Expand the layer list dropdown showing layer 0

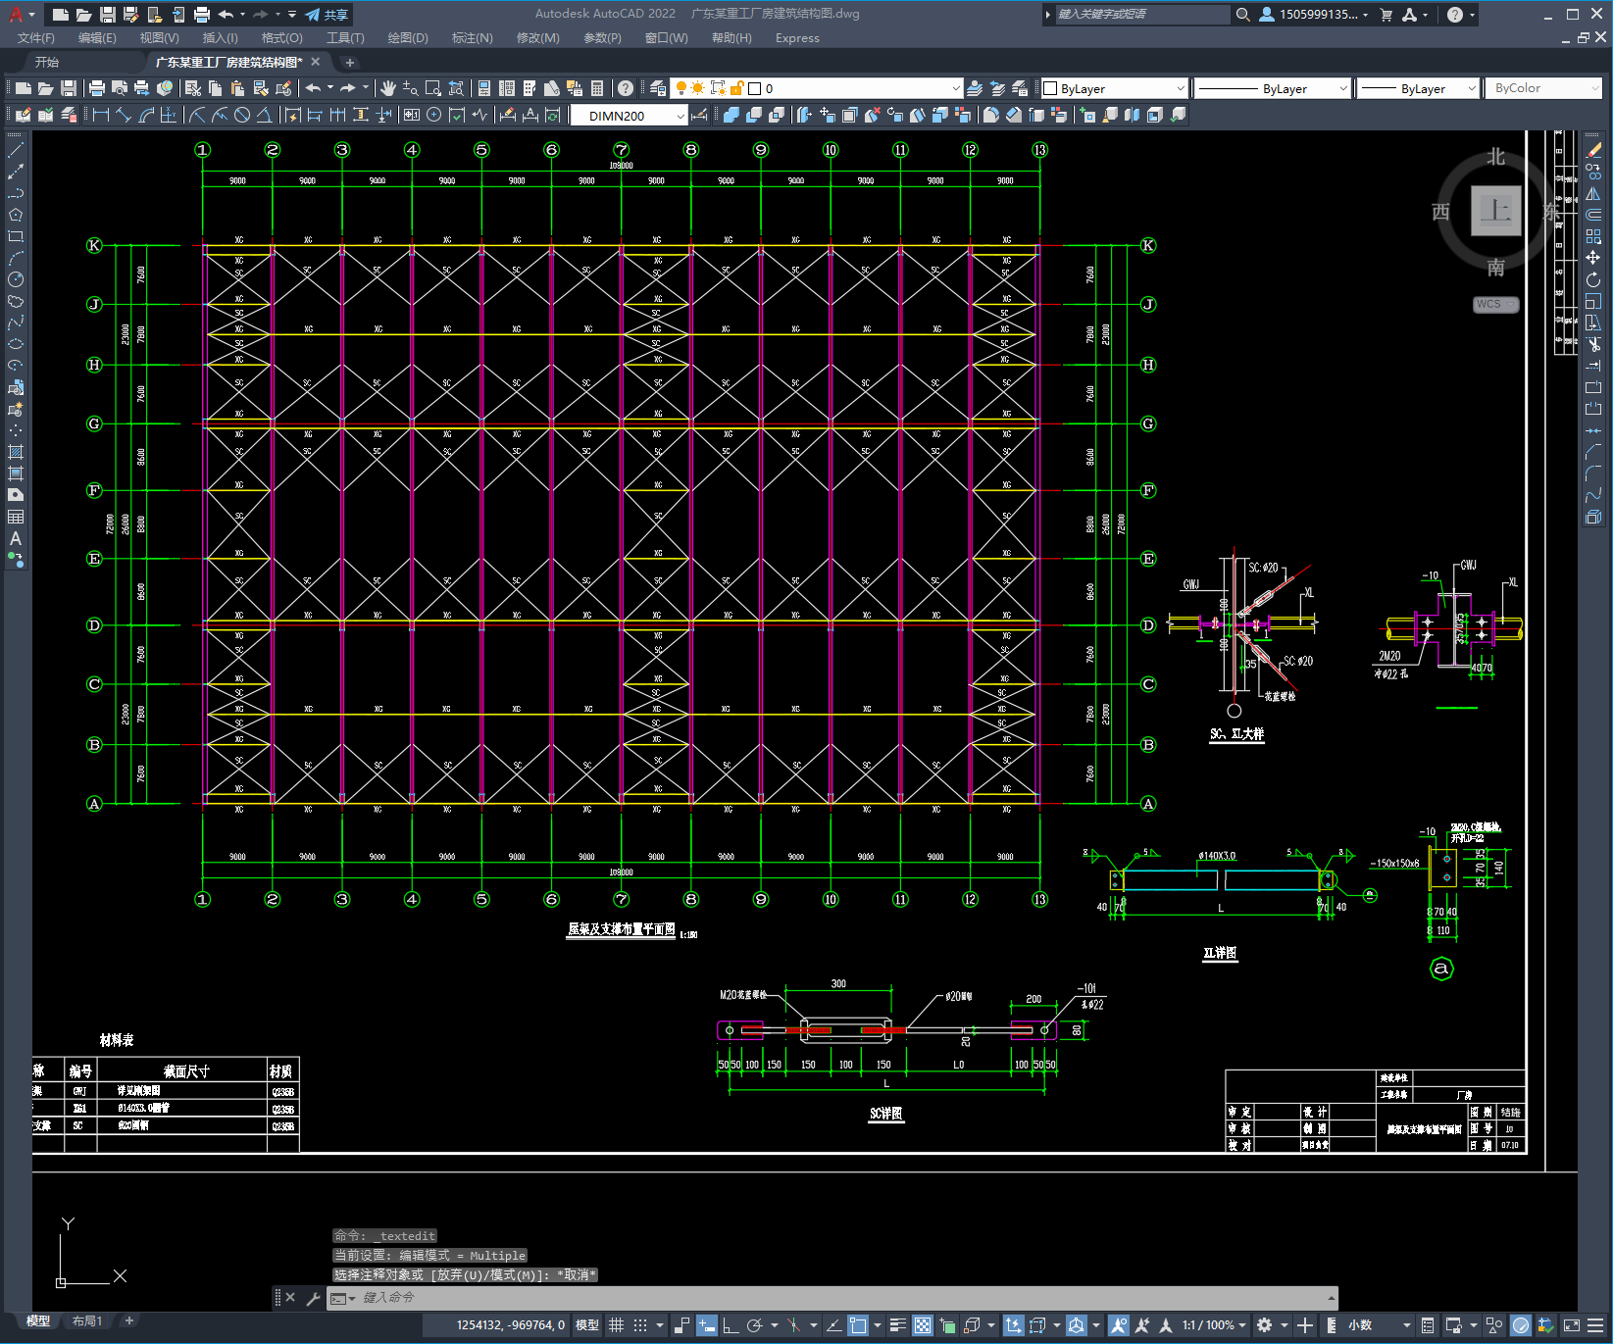[x=956, y=88]
